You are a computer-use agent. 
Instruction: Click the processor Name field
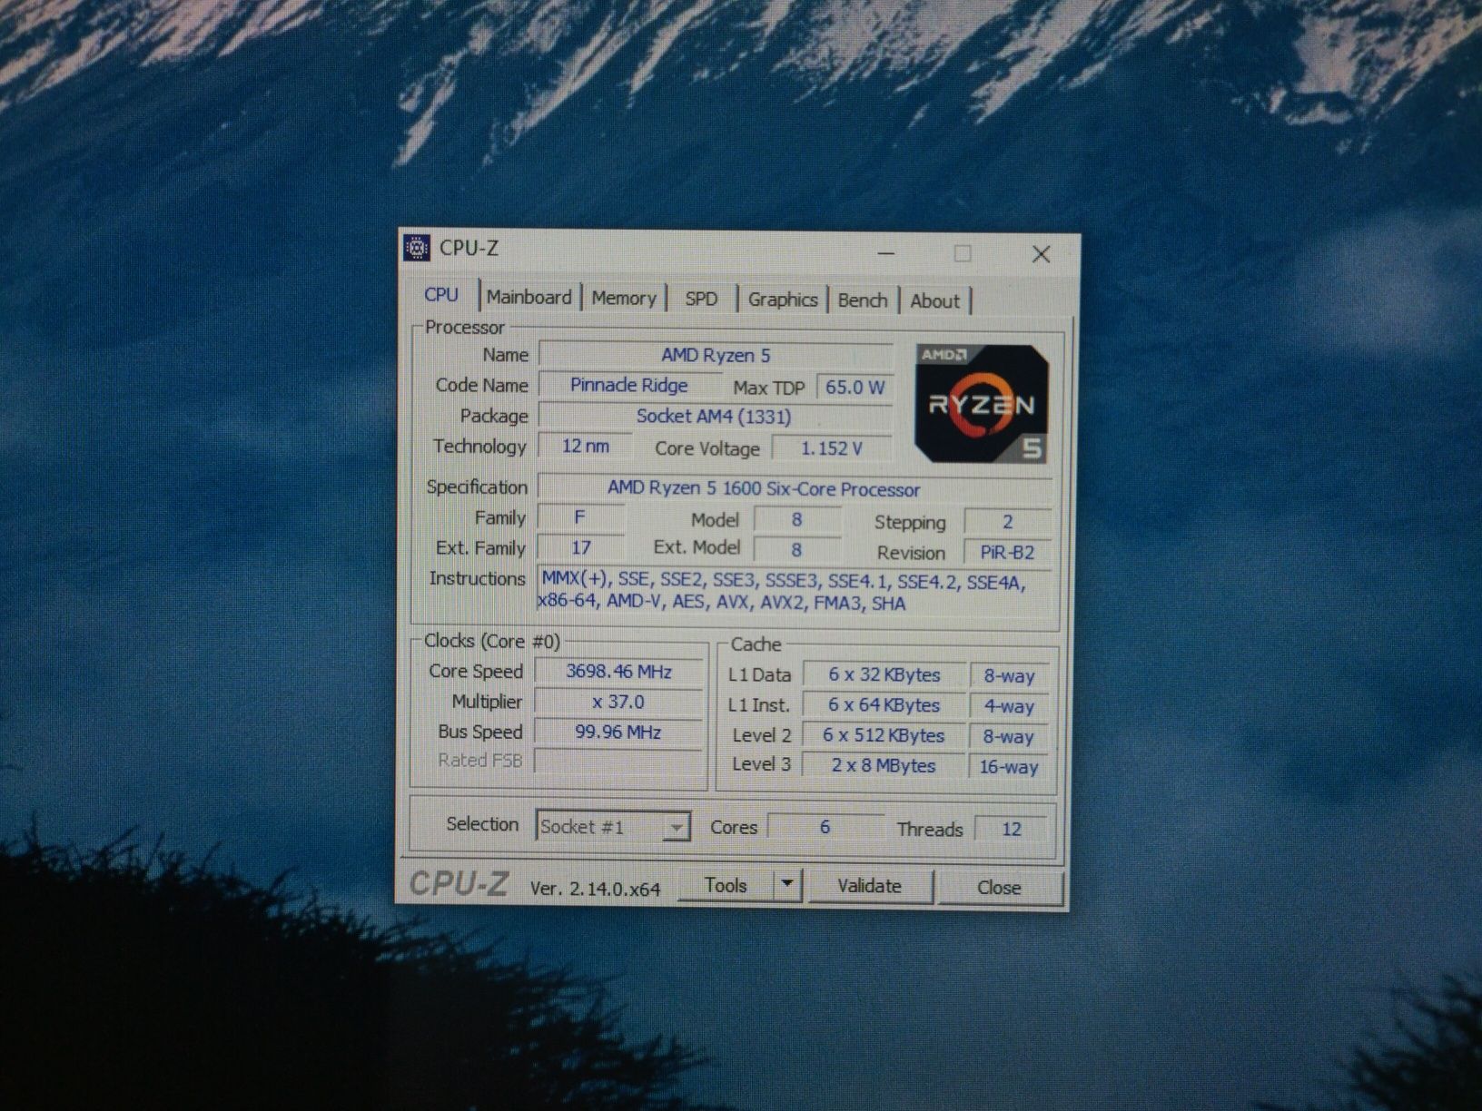click(716, 355)
